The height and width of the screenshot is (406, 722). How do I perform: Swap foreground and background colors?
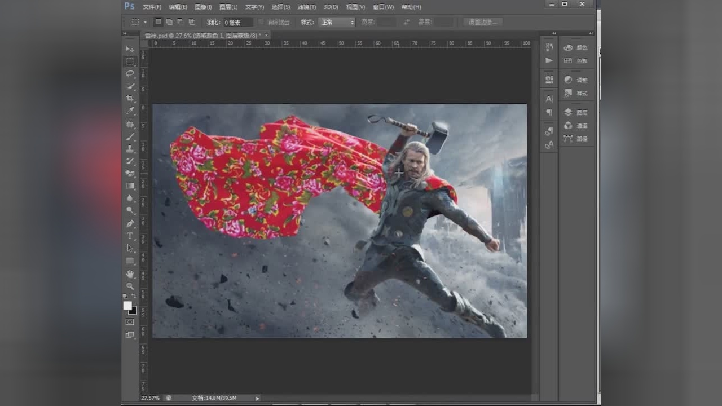(x=134, y=296)
